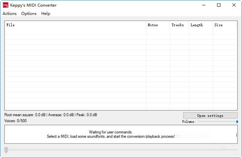
Task: Click the 'Select a MIDI, load some soundfonts' hint
Action: point(111,136)
